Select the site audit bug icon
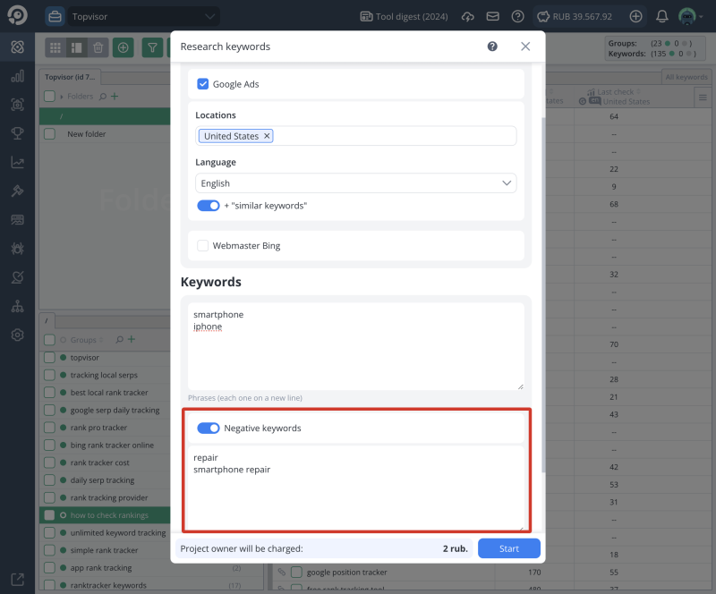Screen dimensions: 716x594 click(x=16, y=248)
